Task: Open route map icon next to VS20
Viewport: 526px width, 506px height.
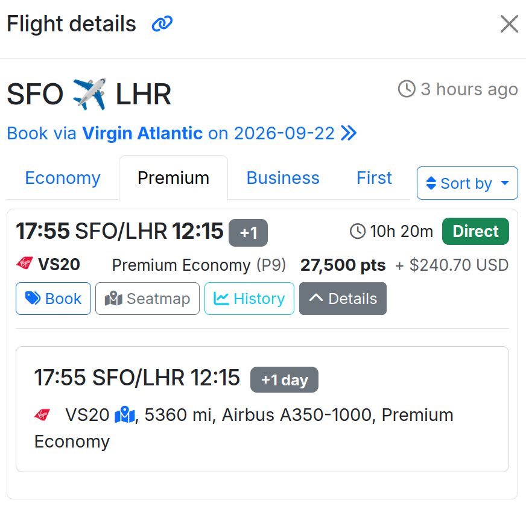Action: pyautogui.click(x=125, y=415)
